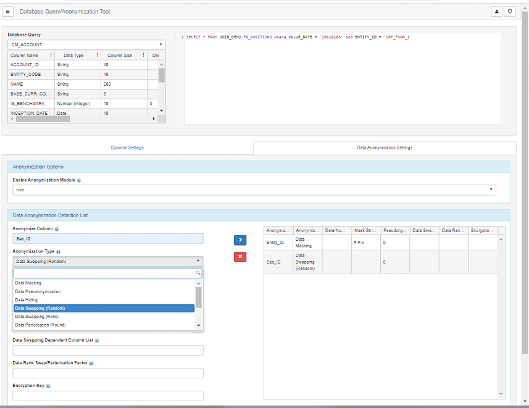Click the Mask Stri... column header

[366, 230]
